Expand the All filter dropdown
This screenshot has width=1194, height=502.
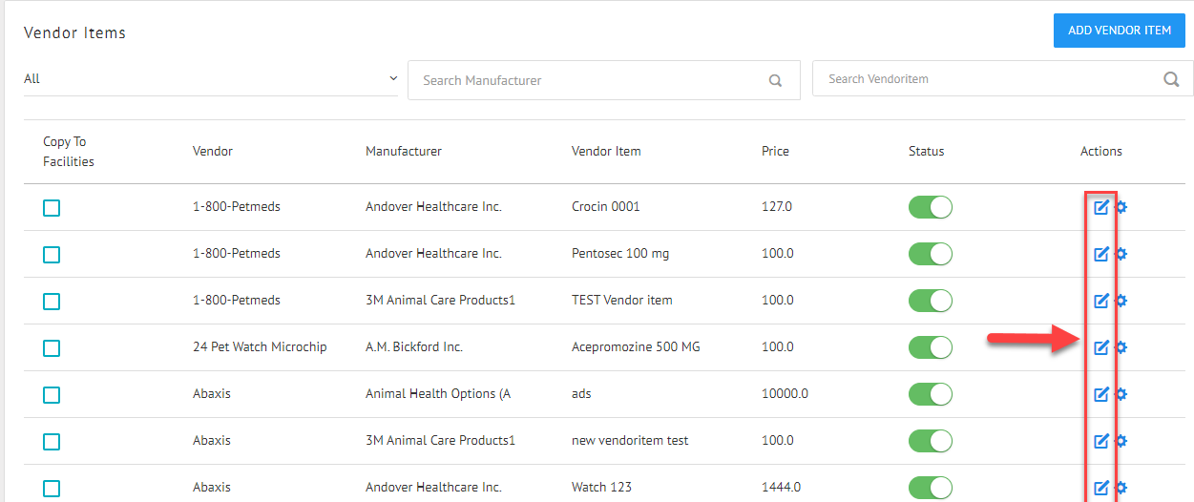[210, 79]
